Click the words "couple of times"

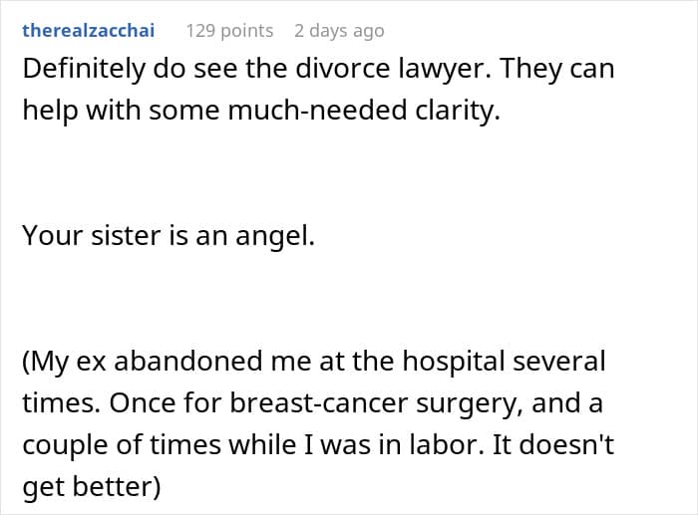click(122, 445)
